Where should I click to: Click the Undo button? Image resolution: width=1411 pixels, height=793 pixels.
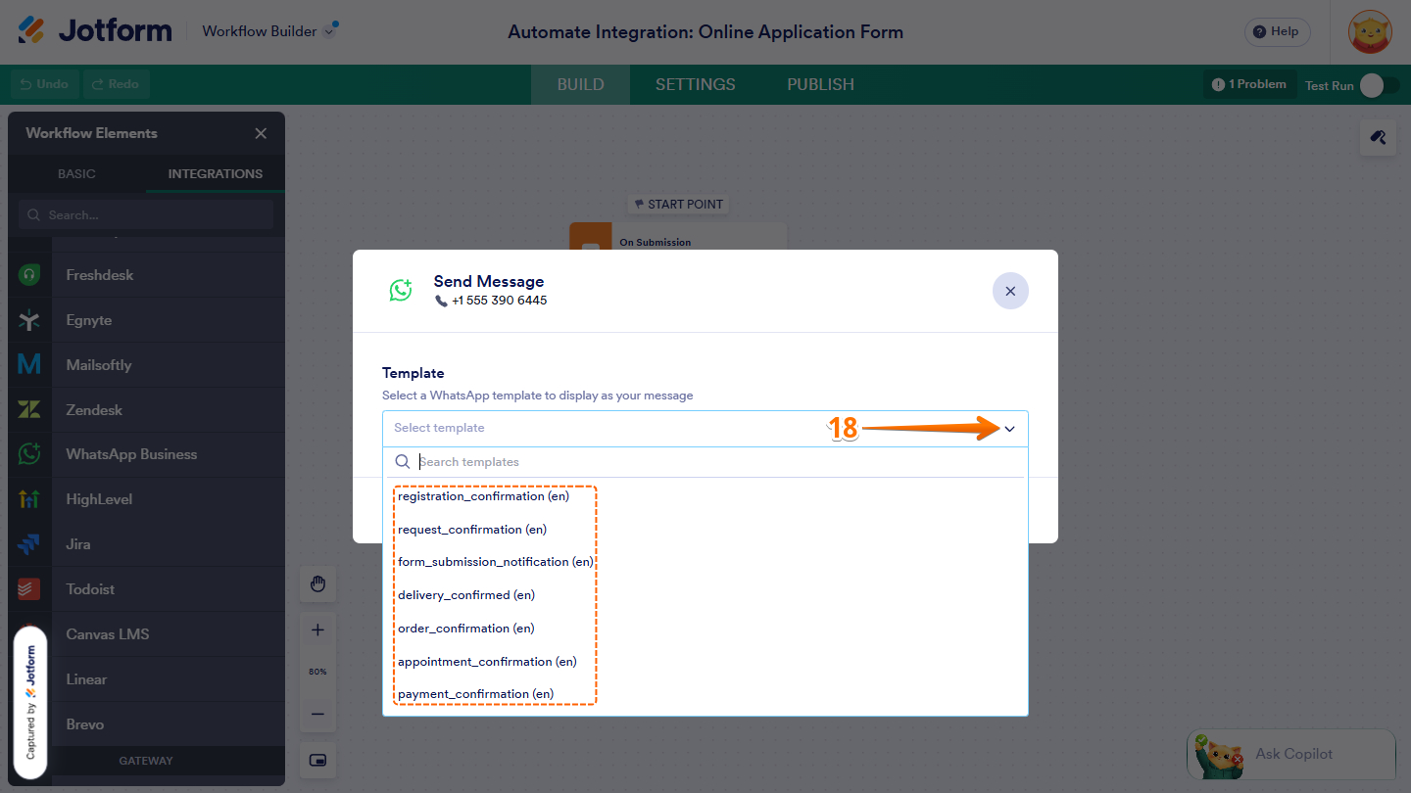coord(45,84)
